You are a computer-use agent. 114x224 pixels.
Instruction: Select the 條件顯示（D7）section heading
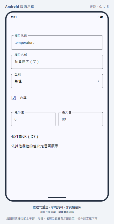tap(25, 137)
